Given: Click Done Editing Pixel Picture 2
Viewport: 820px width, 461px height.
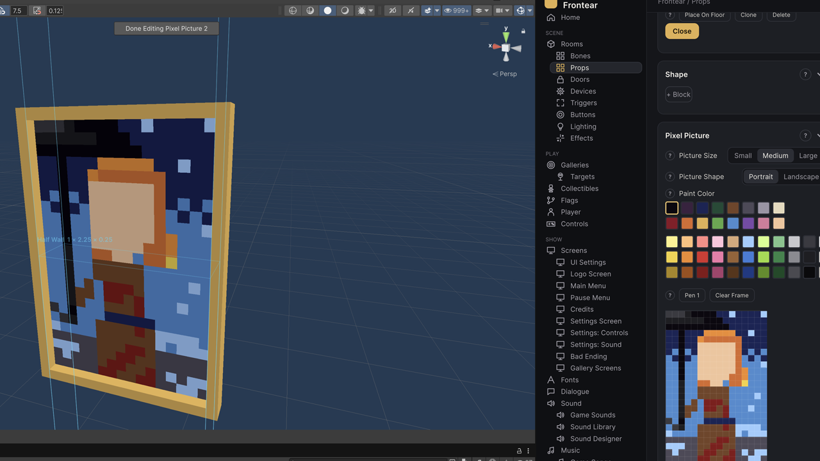Looking at the screenshot, I should click(167, 29).
